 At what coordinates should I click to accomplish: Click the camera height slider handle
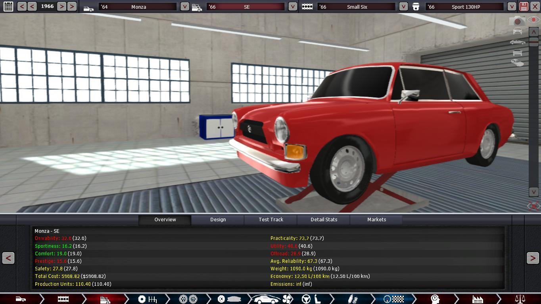point(533,42)
